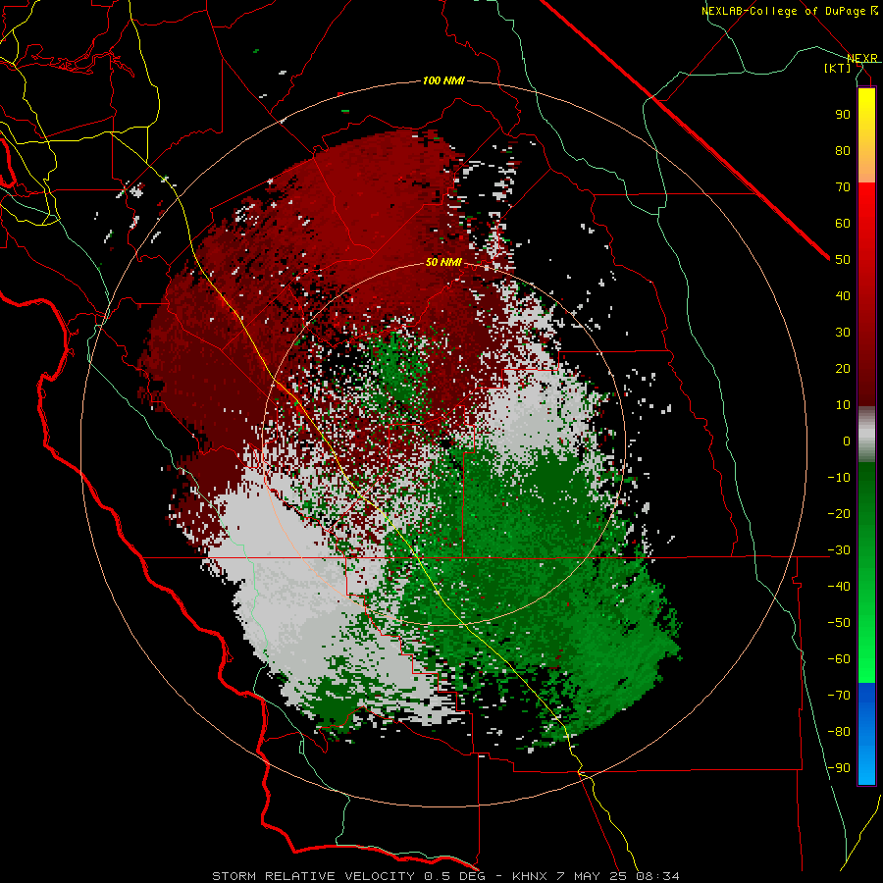This screenshot has height=883, width=883.
Task: Click the 0 value on velocity scale
Action: point(847,441)
